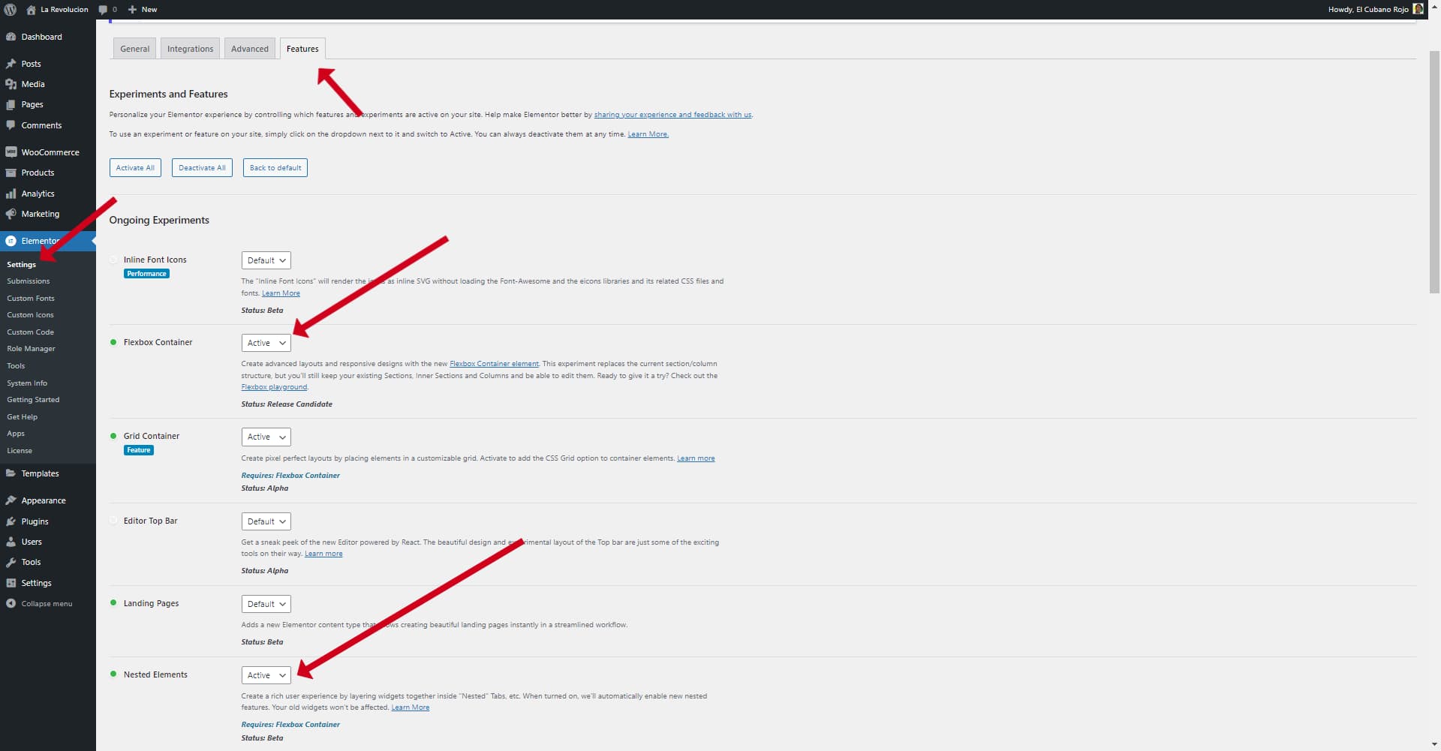
Task: Open Inline Font Icons status dropdown
Action: [x=266, y=260]
